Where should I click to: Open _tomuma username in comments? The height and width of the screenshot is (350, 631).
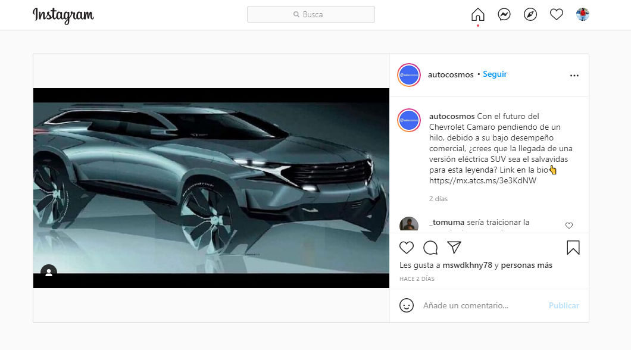coord(446,222)
